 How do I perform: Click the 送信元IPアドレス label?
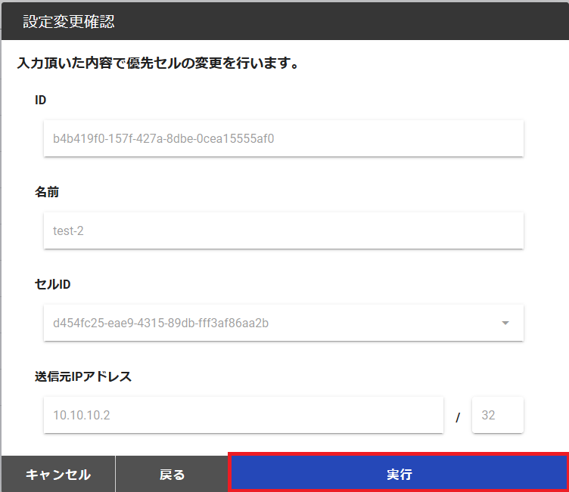(x=83, y=376)
